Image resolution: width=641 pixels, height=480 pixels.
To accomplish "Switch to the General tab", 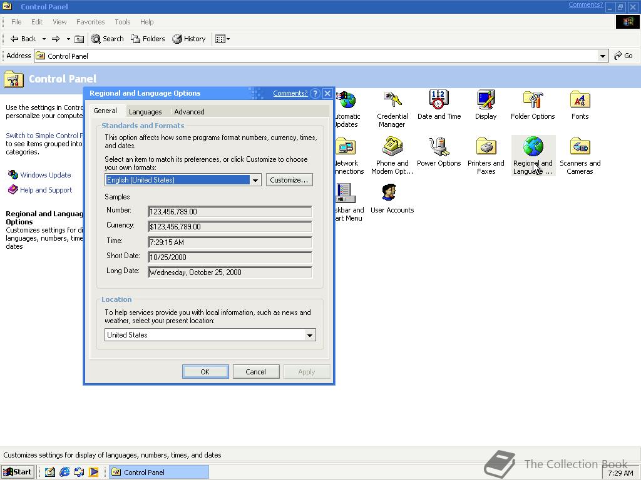I will point(105,111).
